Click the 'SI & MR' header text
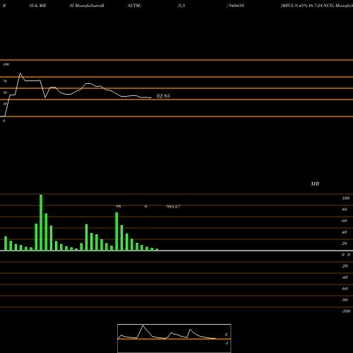This screenshot has width=353, height=353. 37,6
